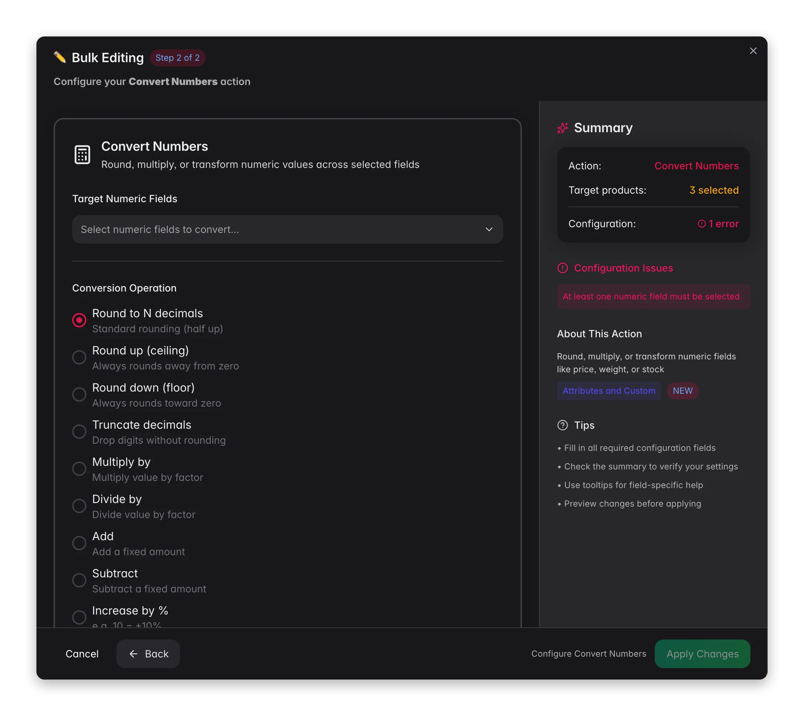Select Round to N decimals option
804x716 pixels.
[x=79, y=320]
